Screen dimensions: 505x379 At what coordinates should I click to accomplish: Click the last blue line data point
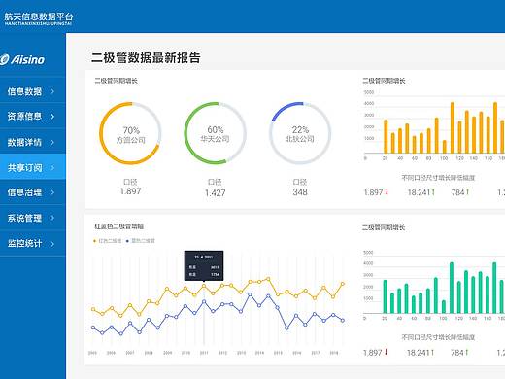point(343,321)
